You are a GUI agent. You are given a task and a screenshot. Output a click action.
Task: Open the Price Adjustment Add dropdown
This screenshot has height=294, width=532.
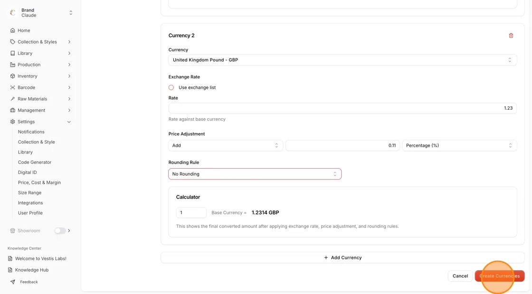click(225, 145)
